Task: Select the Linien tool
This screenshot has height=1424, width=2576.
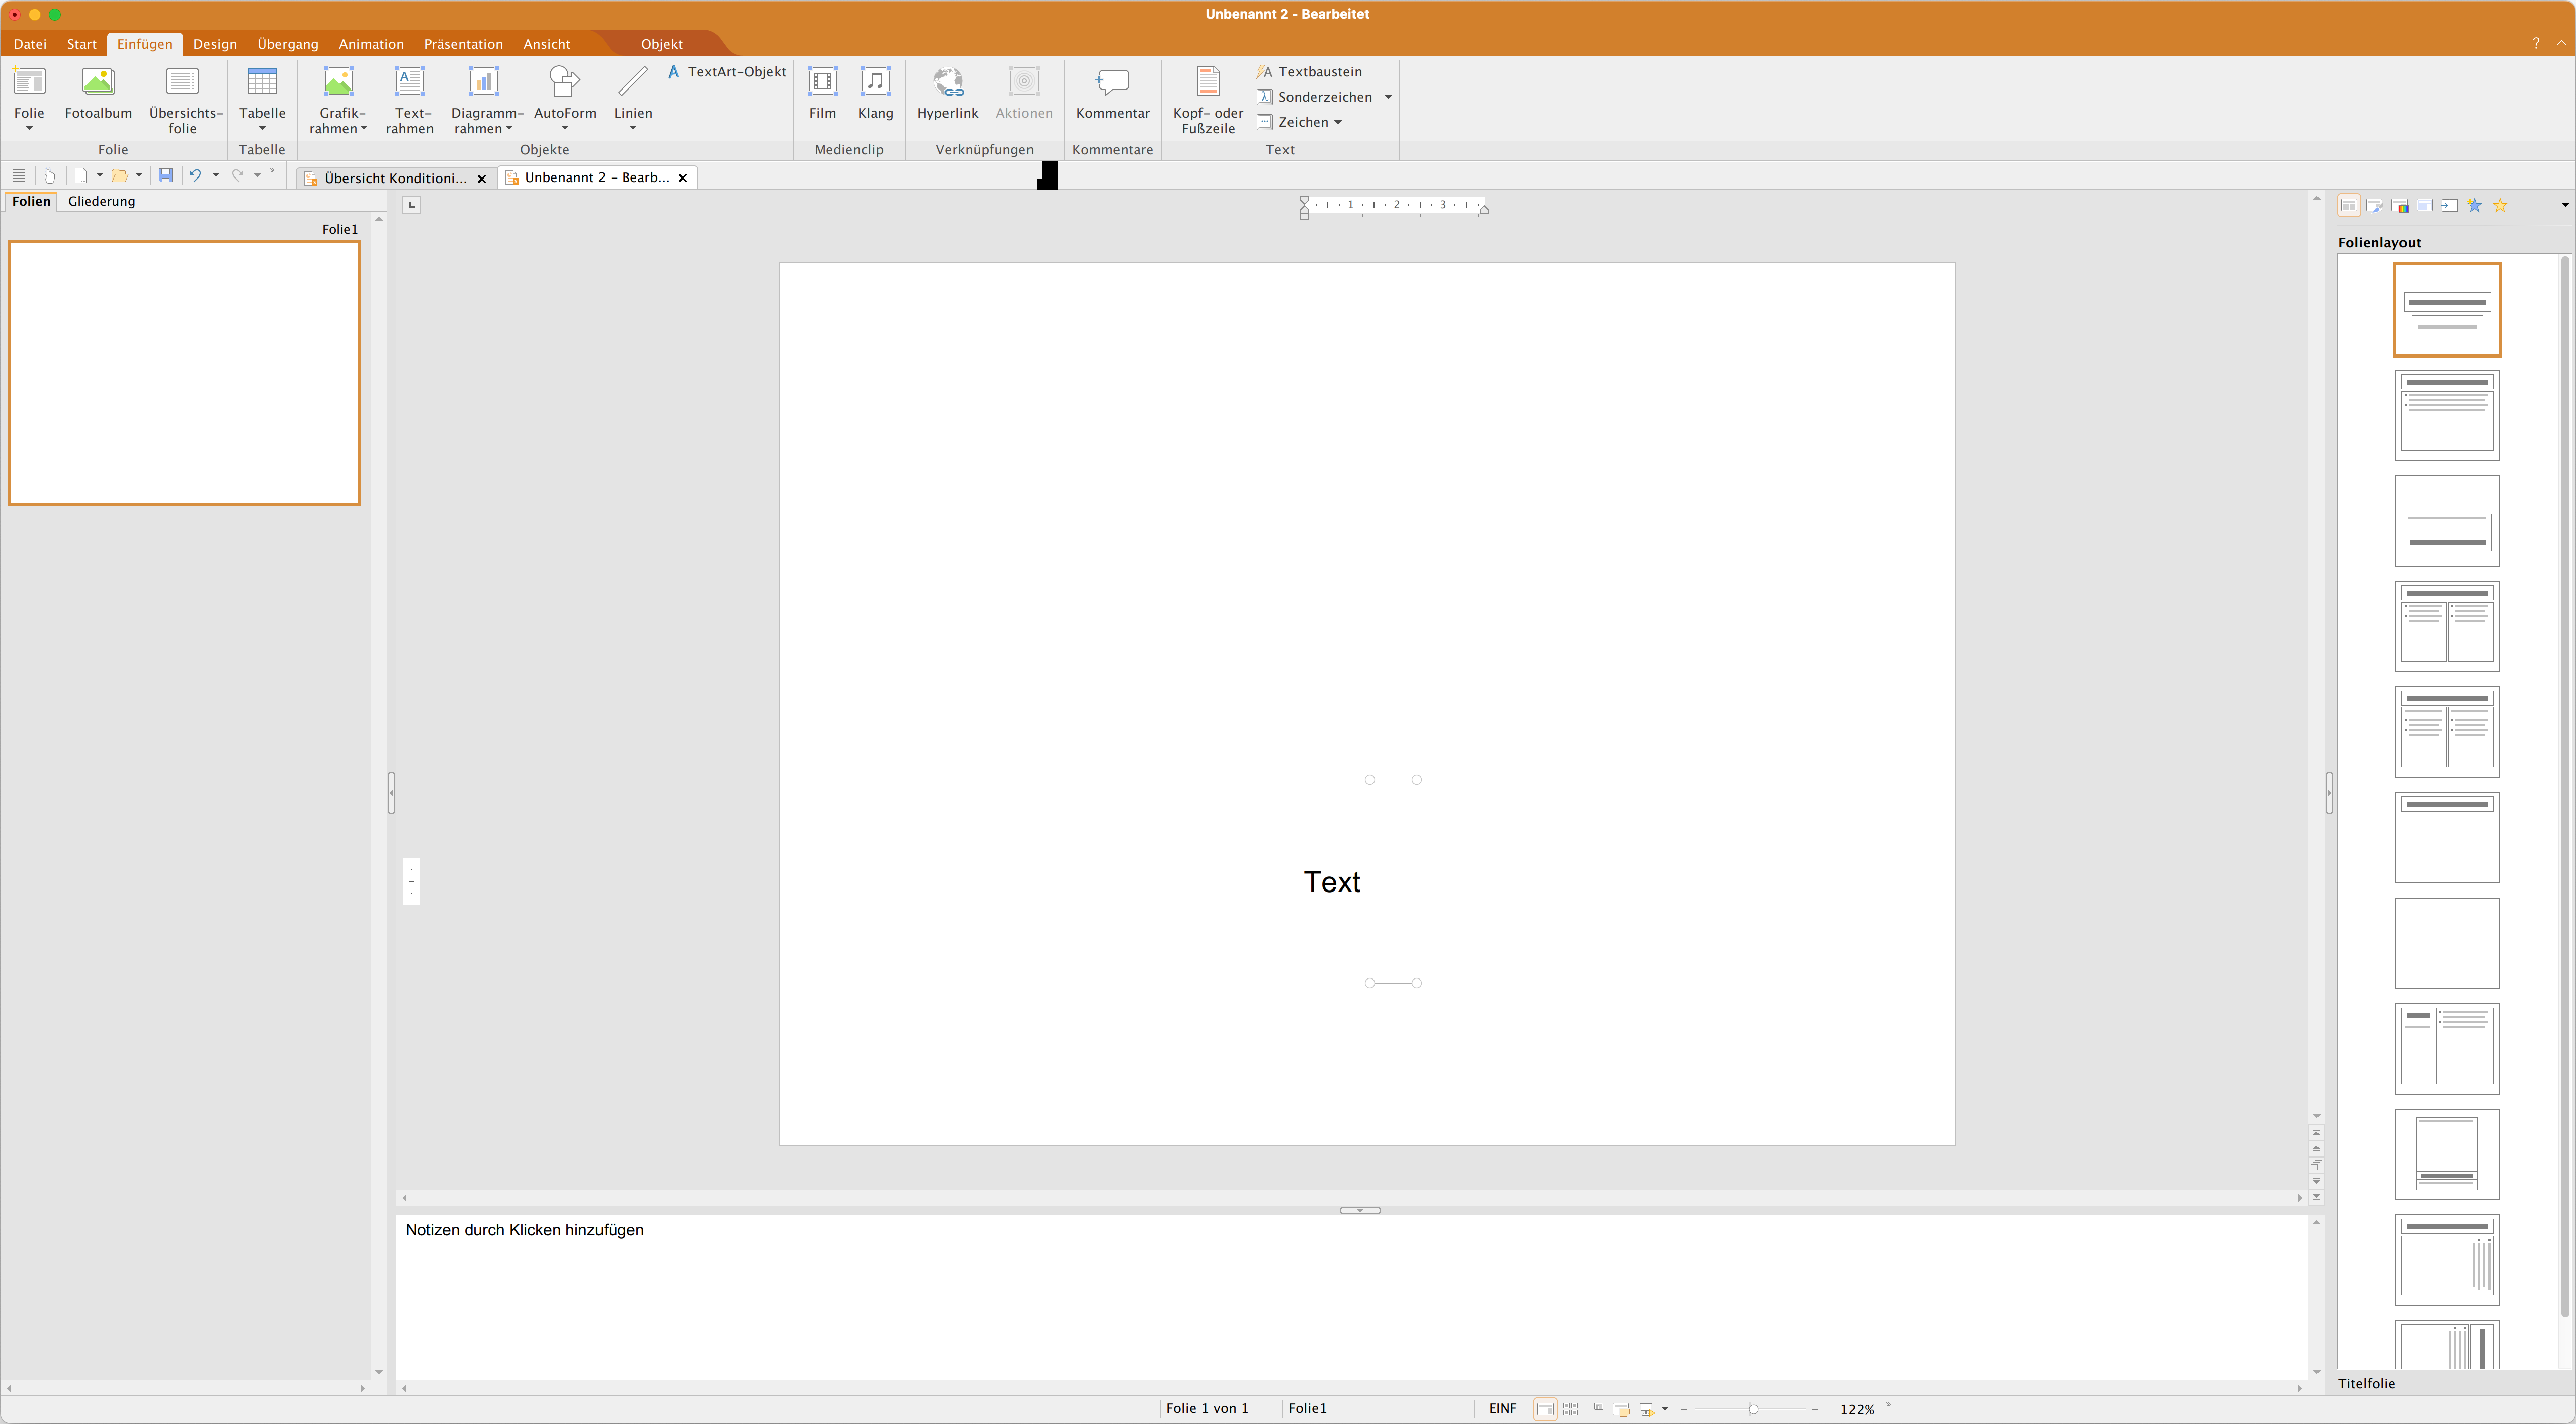Action: click(x=633, y=93)
